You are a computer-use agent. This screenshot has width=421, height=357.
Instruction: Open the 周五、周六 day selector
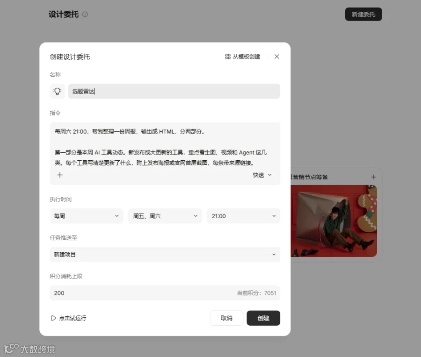pyautogui.click(x=165, y=216)
